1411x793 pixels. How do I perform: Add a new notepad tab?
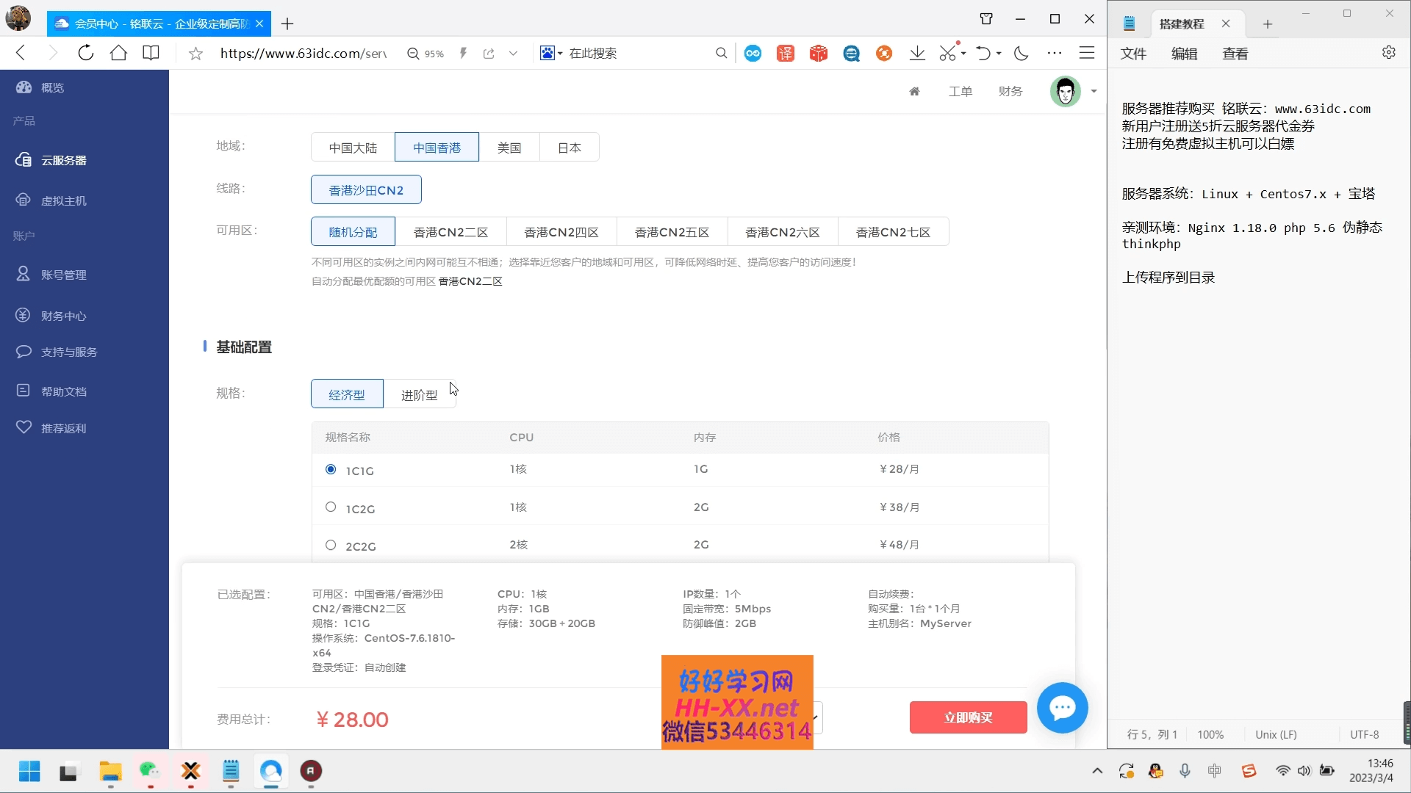pyautogui.click(x=1267, y=24)
